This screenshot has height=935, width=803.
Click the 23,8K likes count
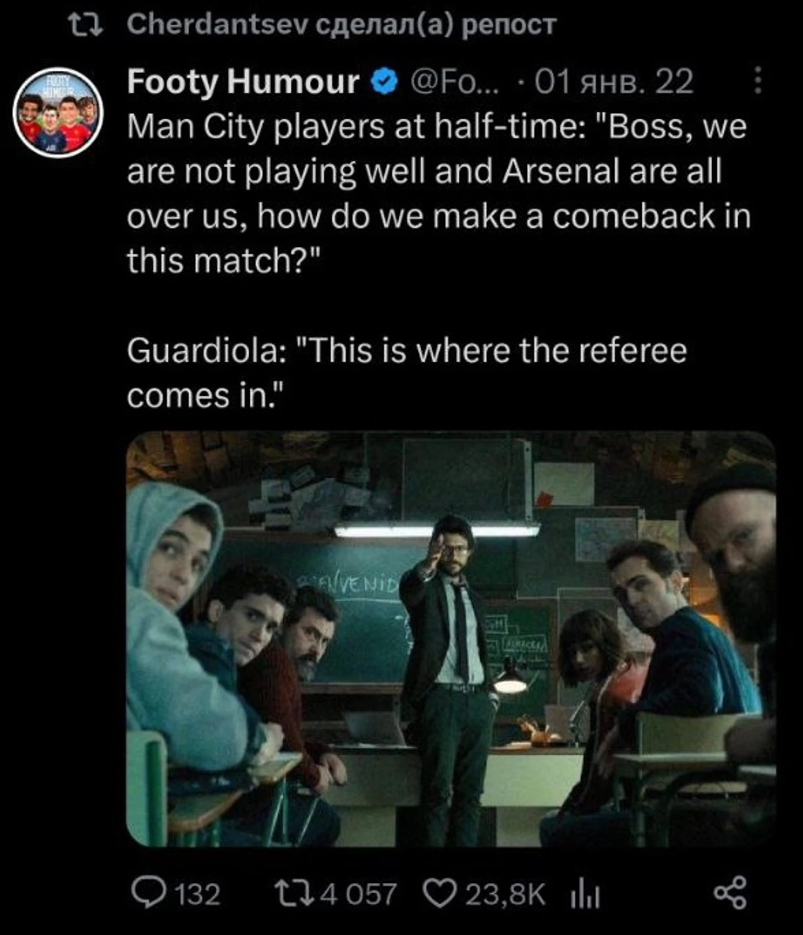coord(505,894)
